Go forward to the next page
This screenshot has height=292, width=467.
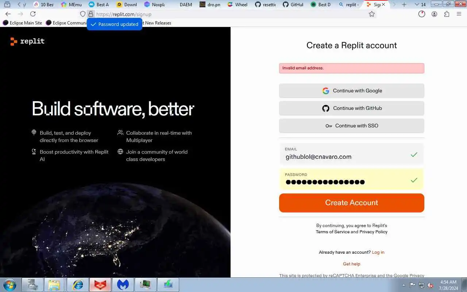20,14
